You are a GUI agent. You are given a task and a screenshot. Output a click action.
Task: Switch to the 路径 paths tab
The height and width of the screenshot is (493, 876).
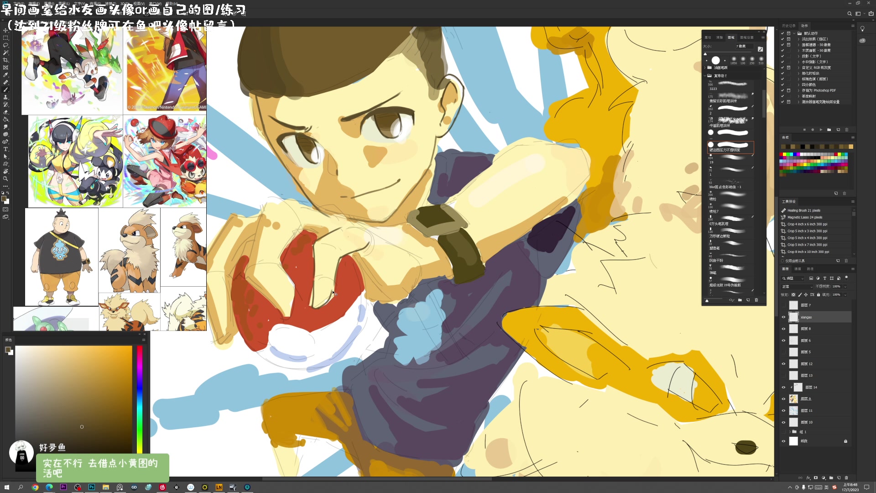810,269
